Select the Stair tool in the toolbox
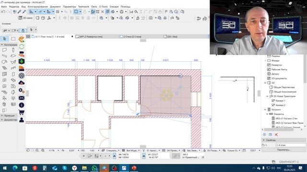Image resolution: width=307 pixels, height=172 pixels. (4, 68)
